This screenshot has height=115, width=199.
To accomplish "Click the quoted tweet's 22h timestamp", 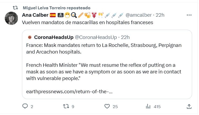I will [x=125, y=37].
